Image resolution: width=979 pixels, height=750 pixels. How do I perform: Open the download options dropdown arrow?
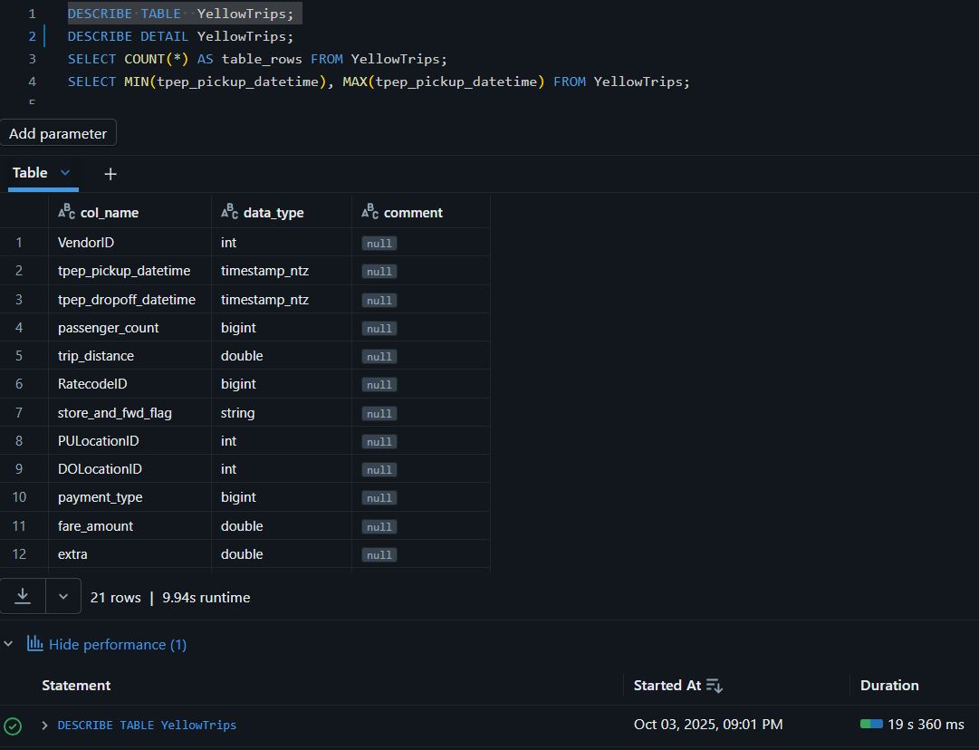click(x=63, y=596)
